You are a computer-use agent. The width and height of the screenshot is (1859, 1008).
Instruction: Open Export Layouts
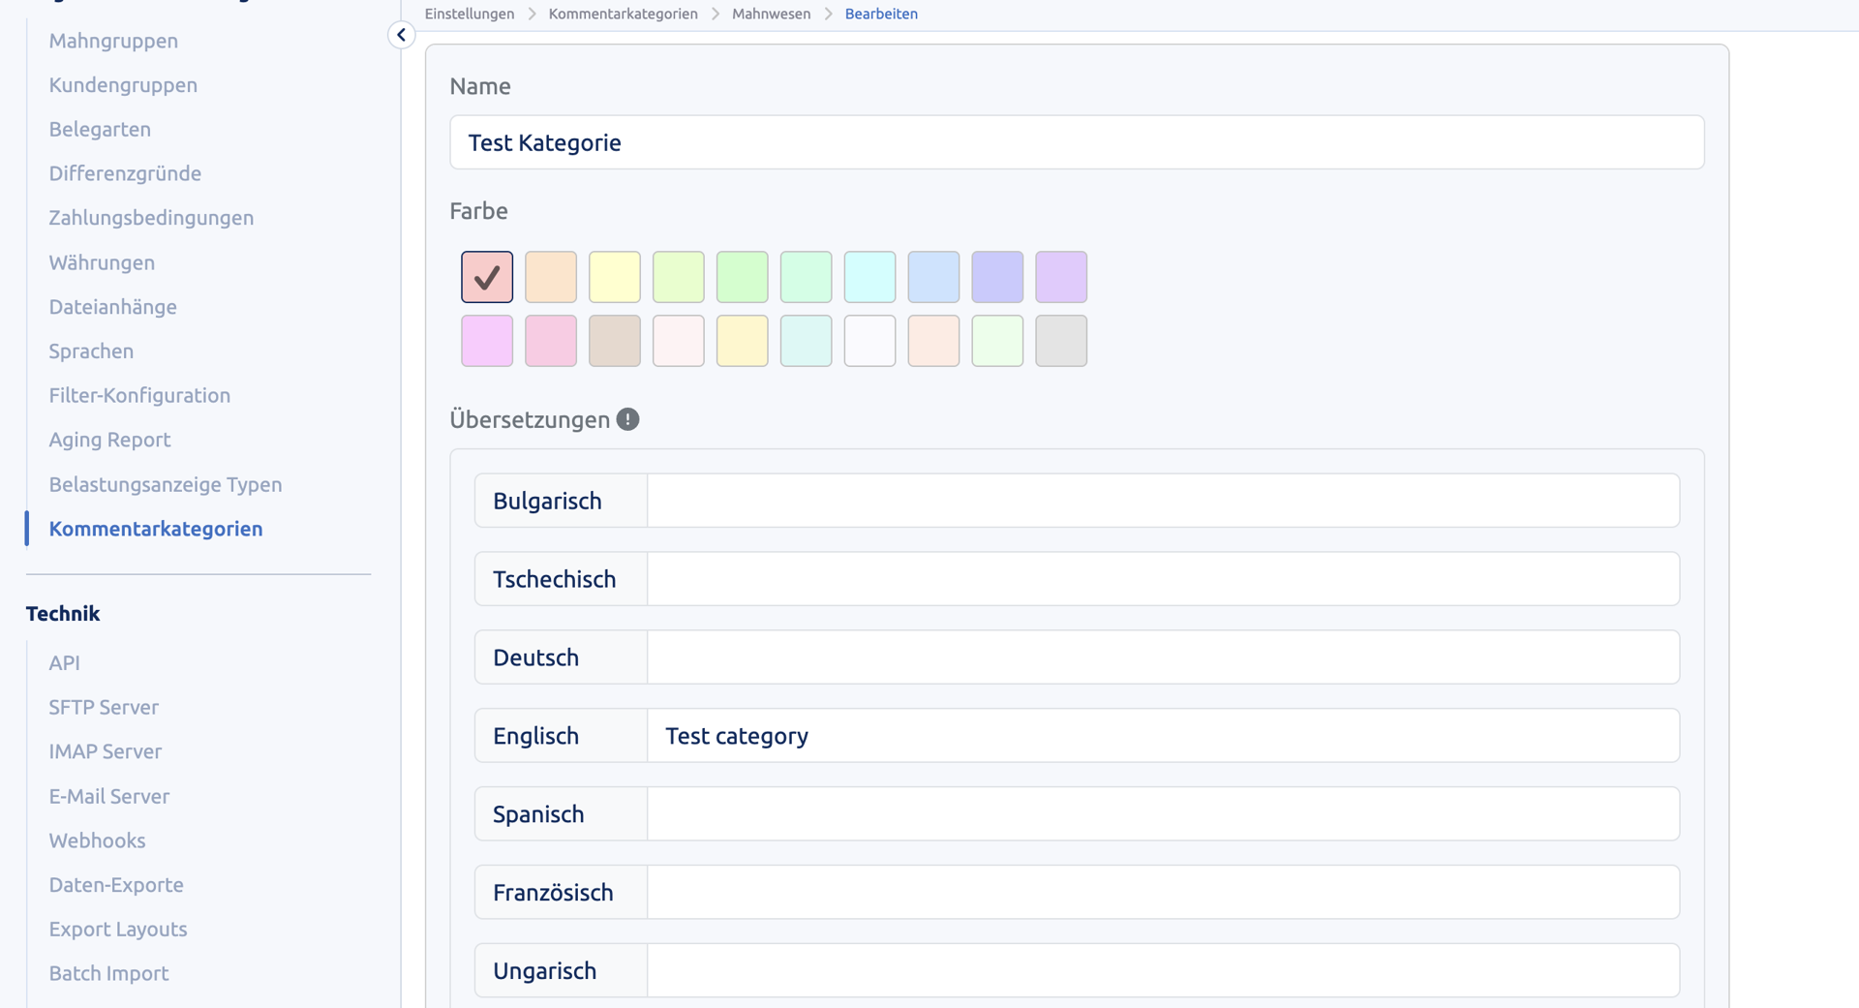[118, 930]
